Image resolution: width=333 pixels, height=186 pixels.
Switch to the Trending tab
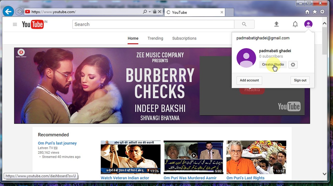[x=155, y=38]
